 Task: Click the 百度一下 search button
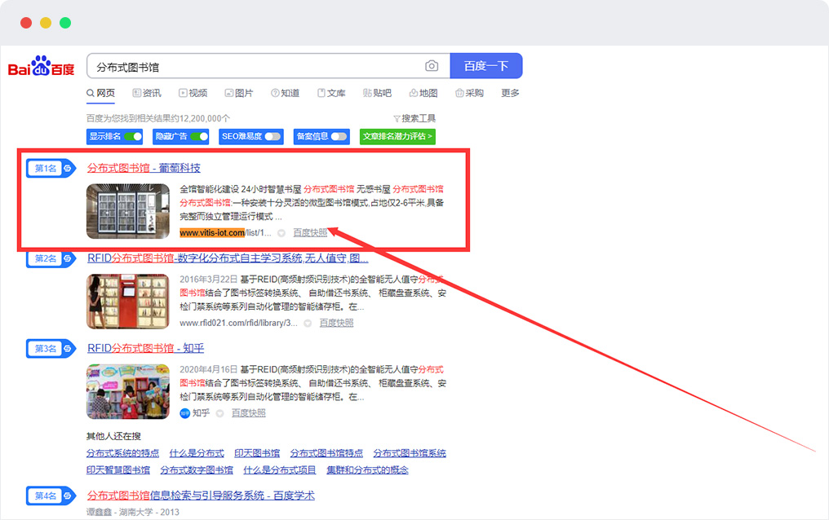coord(486,66)
